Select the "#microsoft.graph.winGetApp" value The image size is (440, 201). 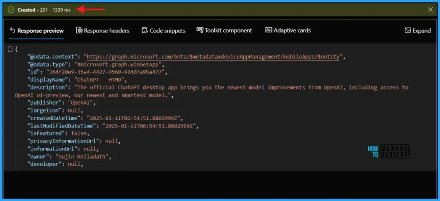[x=118, y=64]
